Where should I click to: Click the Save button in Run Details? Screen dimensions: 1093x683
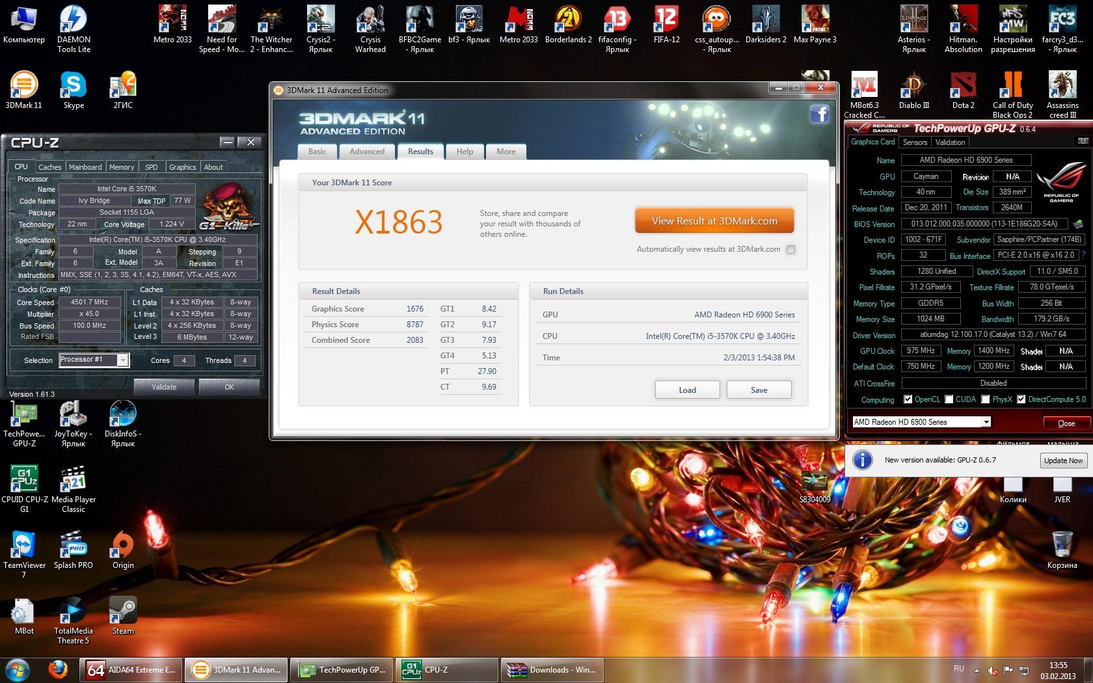pos(759,390)
